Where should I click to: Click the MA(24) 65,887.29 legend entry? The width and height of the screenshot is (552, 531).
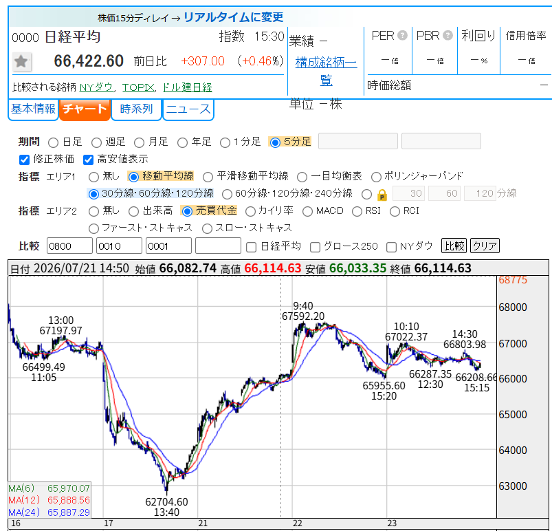(49, 512)
